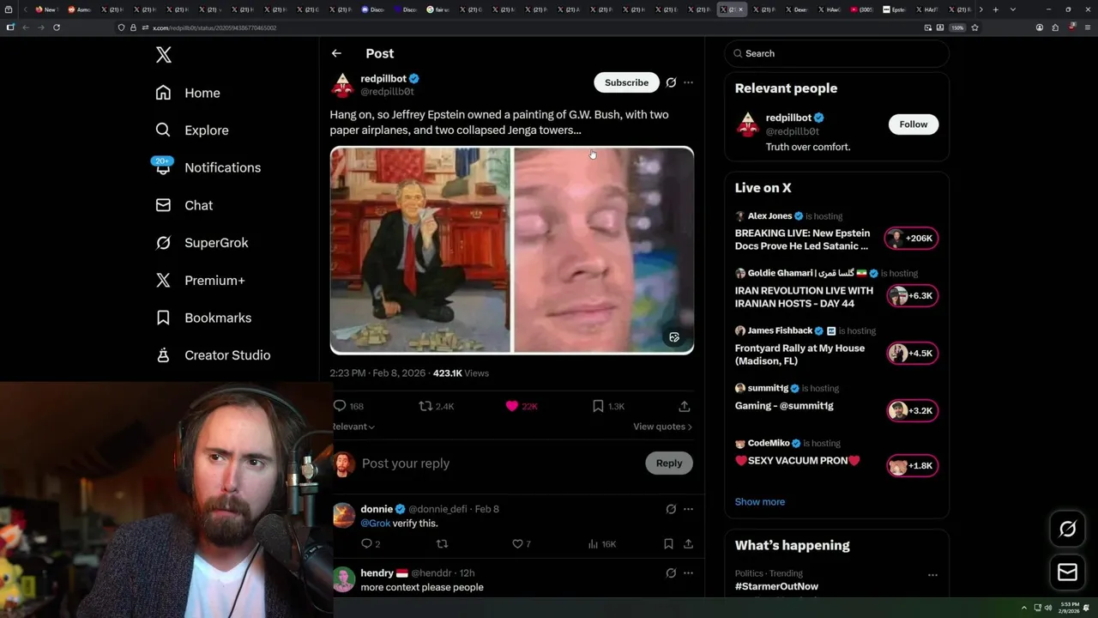Viewport: 1098px width, 618px height.
Task: Open the floating messages envelope button
Action: tap(1068, 573)
